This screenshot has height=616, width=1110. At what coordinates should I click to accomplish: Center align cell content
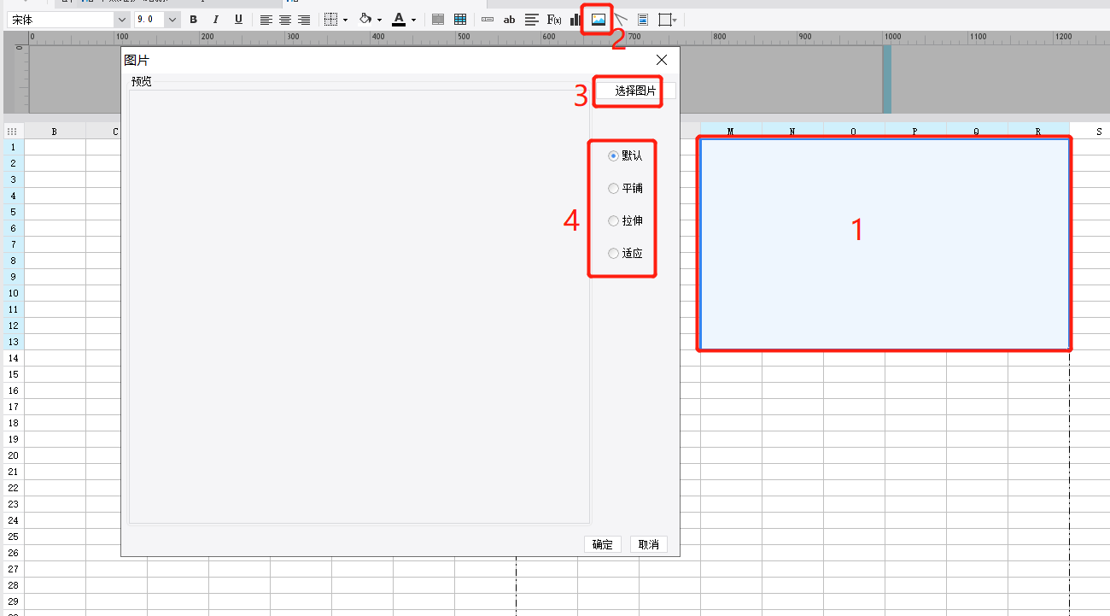[285, 20]
